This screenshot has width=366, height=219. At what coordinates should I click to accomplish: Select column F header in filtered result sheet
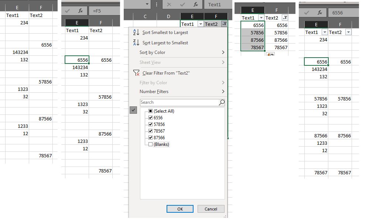(x=277, y=10)
